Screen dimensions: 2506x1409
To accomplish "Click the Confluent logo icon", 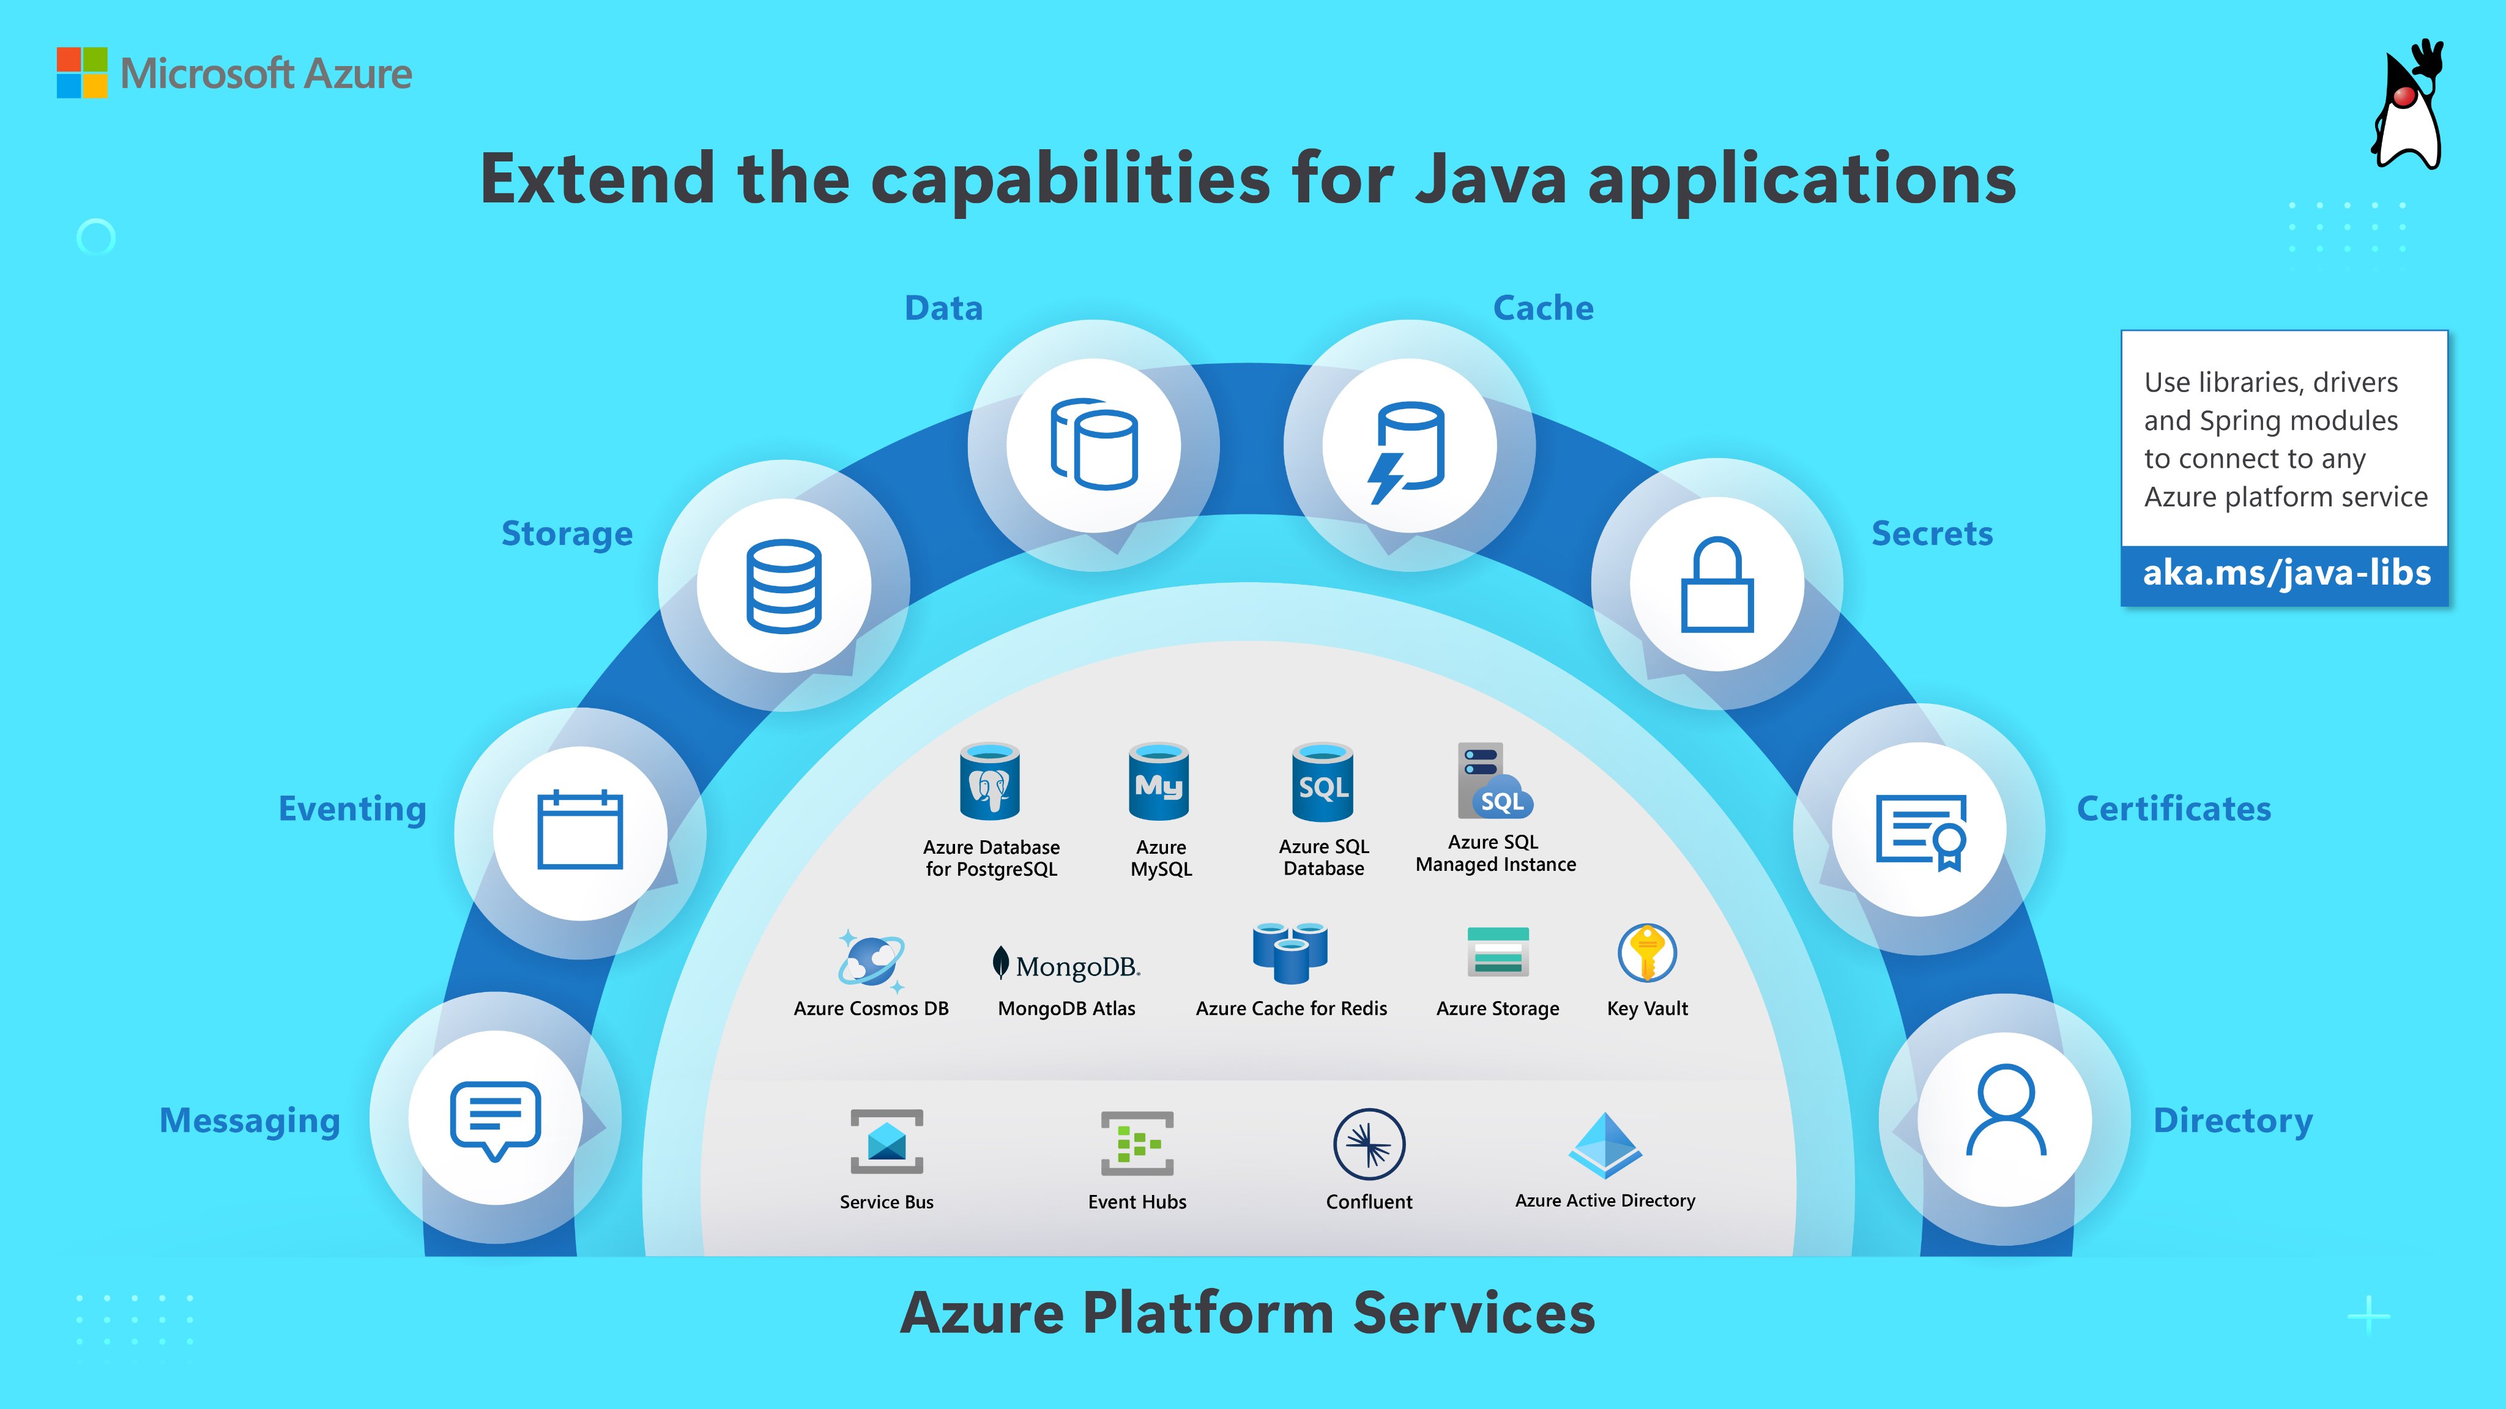I will (x=1369, y=1145).
